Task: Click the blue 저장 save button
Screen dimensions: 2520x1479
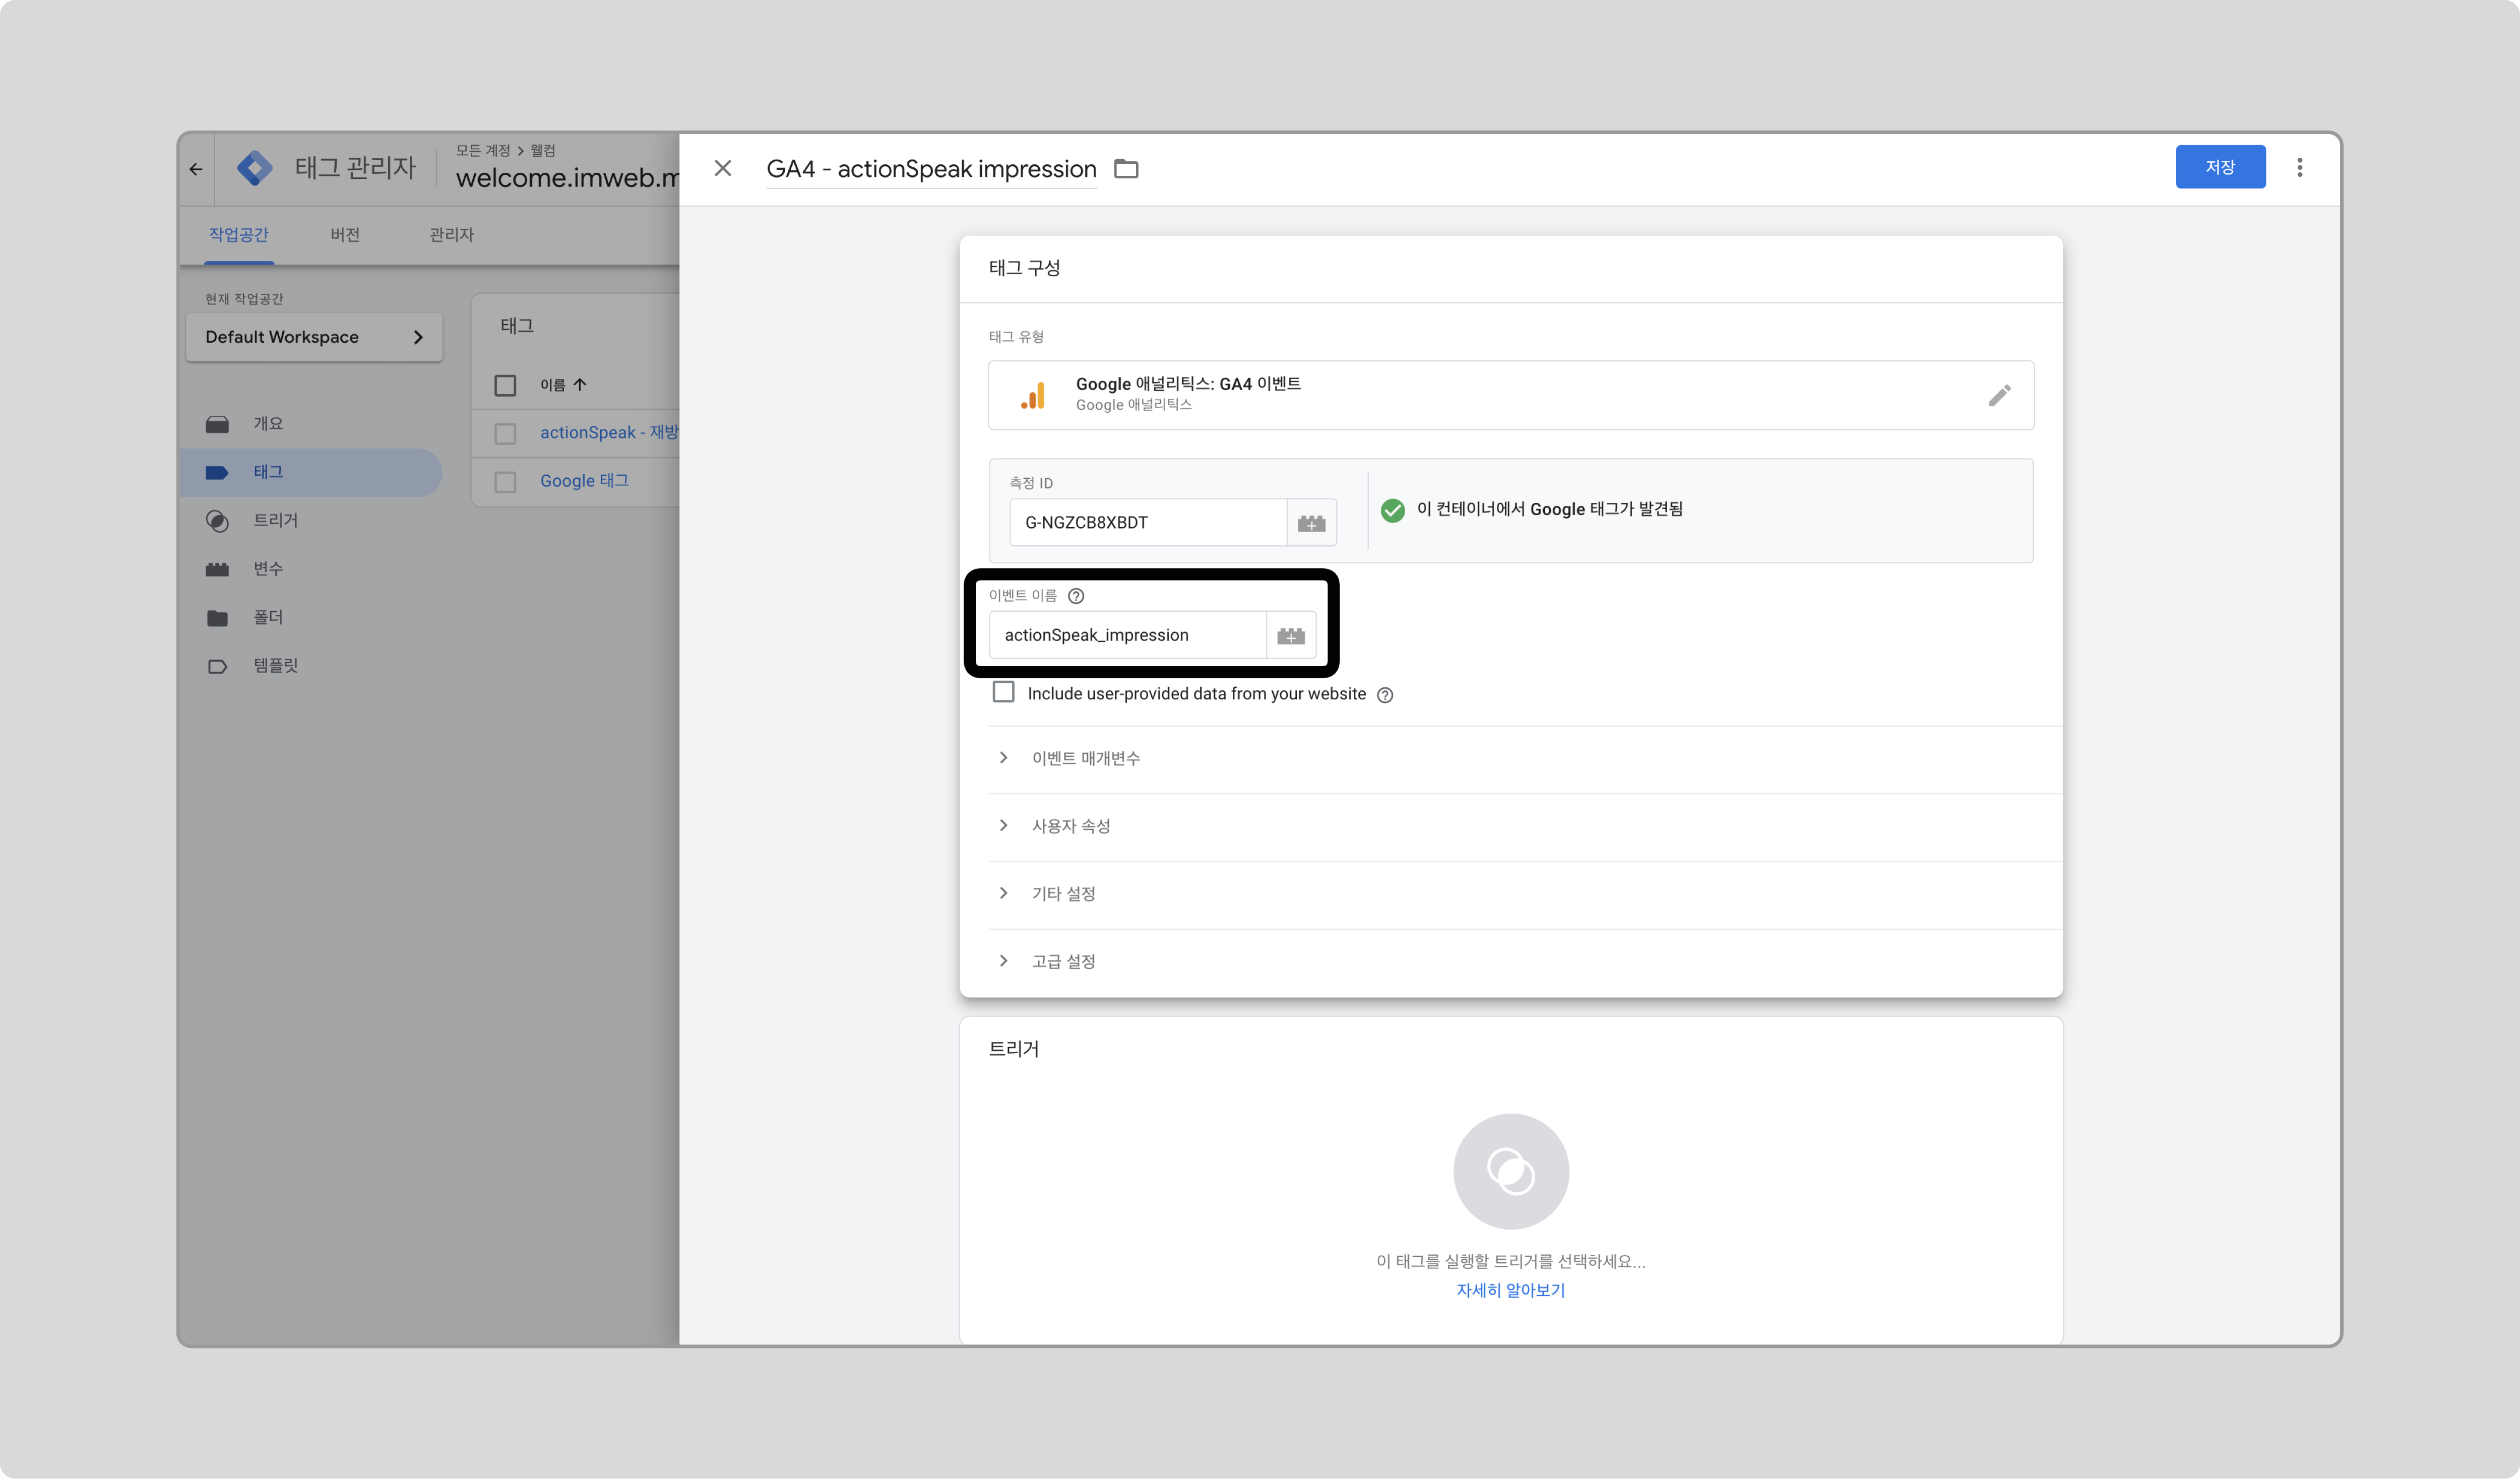Action: (x=2220, y=167)
